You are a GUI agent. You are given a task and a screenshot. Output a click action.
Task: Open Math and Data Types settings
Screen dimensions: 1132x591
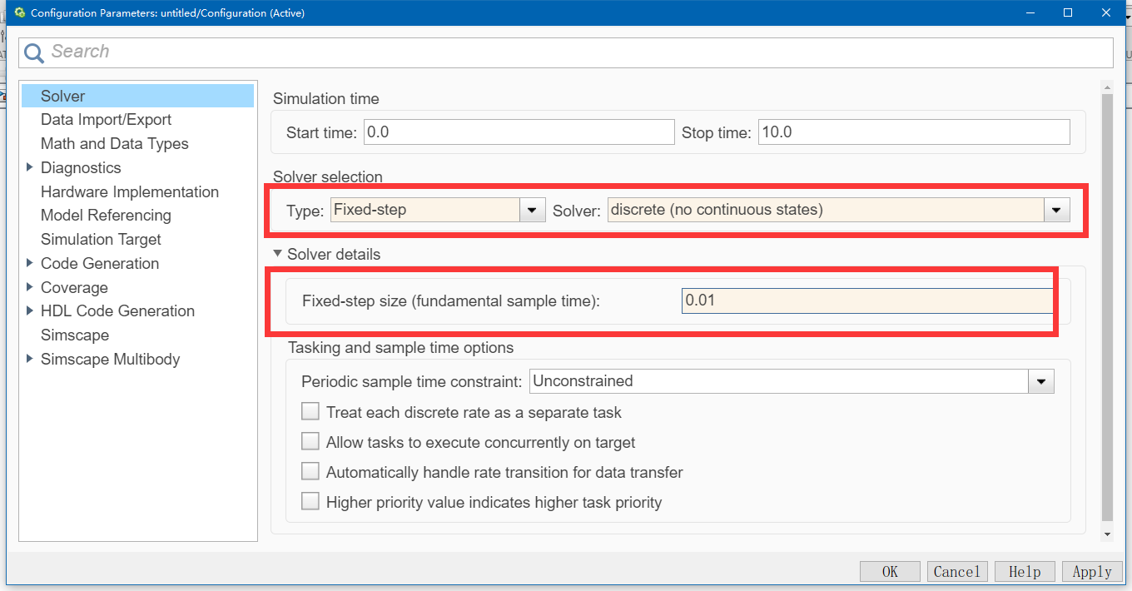pyautogui.click(x=114, y=143)
